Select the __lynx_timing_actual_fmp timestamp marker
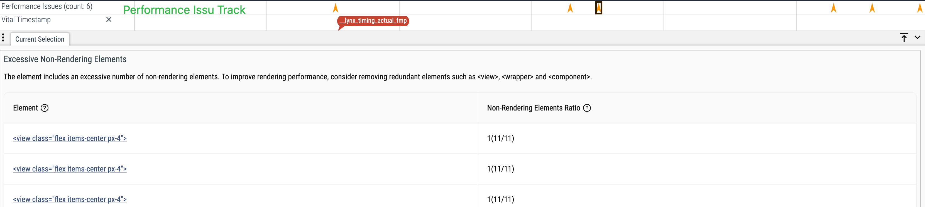The image size is (925, 207). click(373, 21)
